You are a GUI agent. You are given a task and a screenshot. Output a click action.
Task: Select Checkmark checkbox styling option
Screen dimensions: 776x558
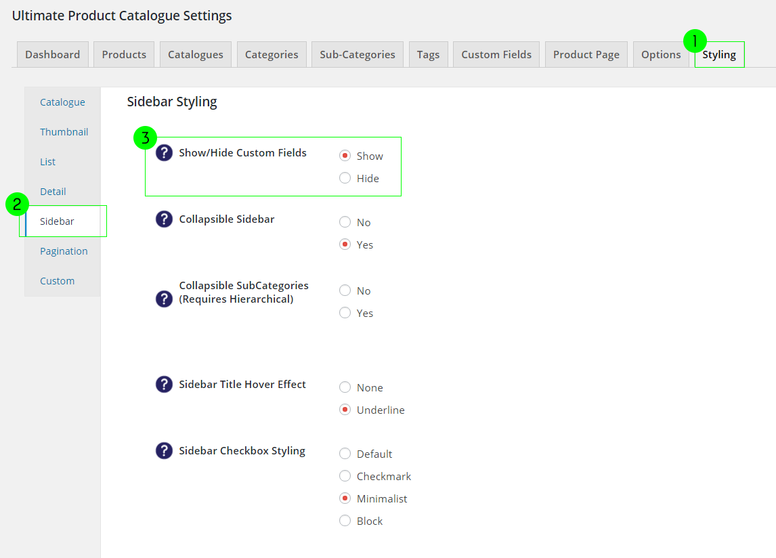[345, 476]
